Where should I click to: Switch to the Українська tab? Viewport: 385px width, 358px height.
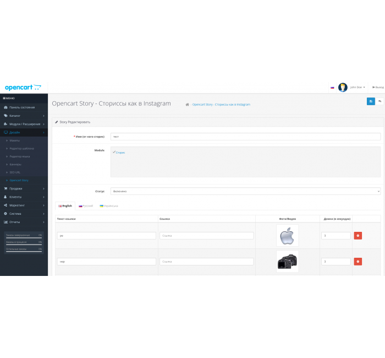click(109, 206)
